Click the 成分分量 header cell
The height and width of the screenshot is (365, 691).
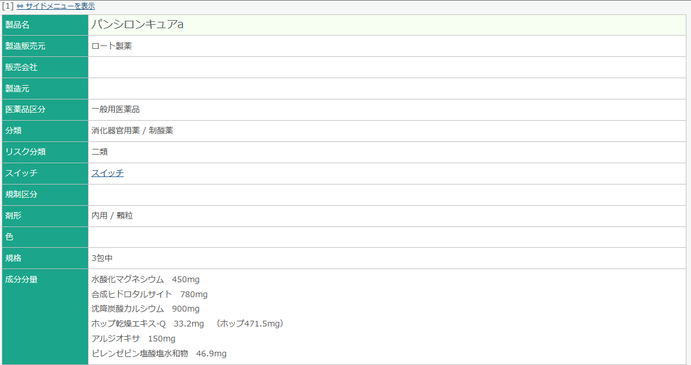click(45, 317)
